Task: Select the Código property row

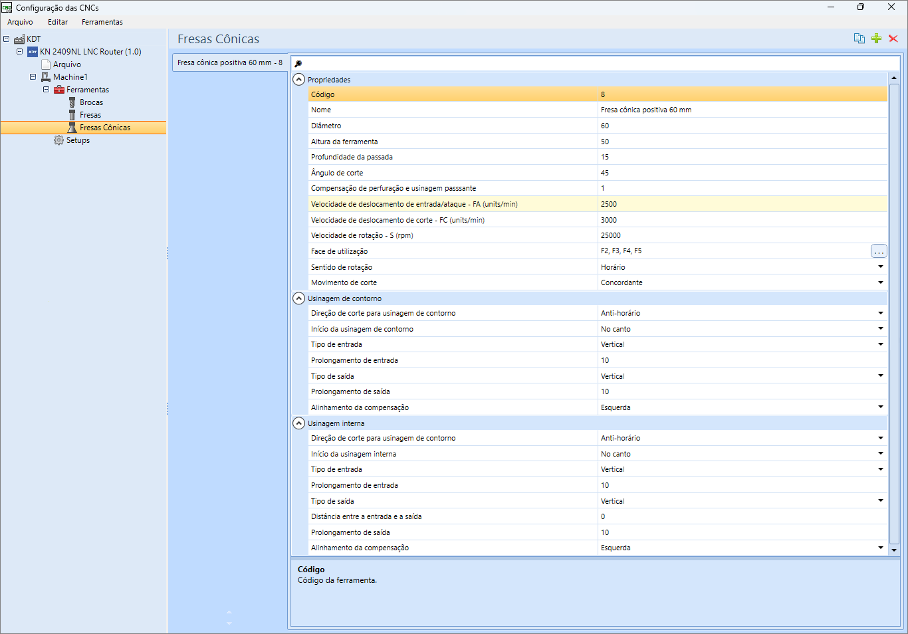Action: tap(598, 94)
